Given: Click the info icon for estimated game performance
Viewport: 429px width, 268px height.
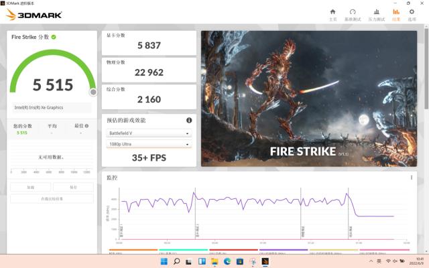Looking at the screenshot, I should (x=189, y=121).
